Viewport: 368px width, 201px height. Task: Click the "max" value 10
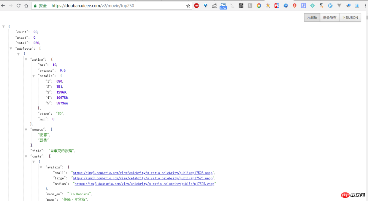pos(55,65)
